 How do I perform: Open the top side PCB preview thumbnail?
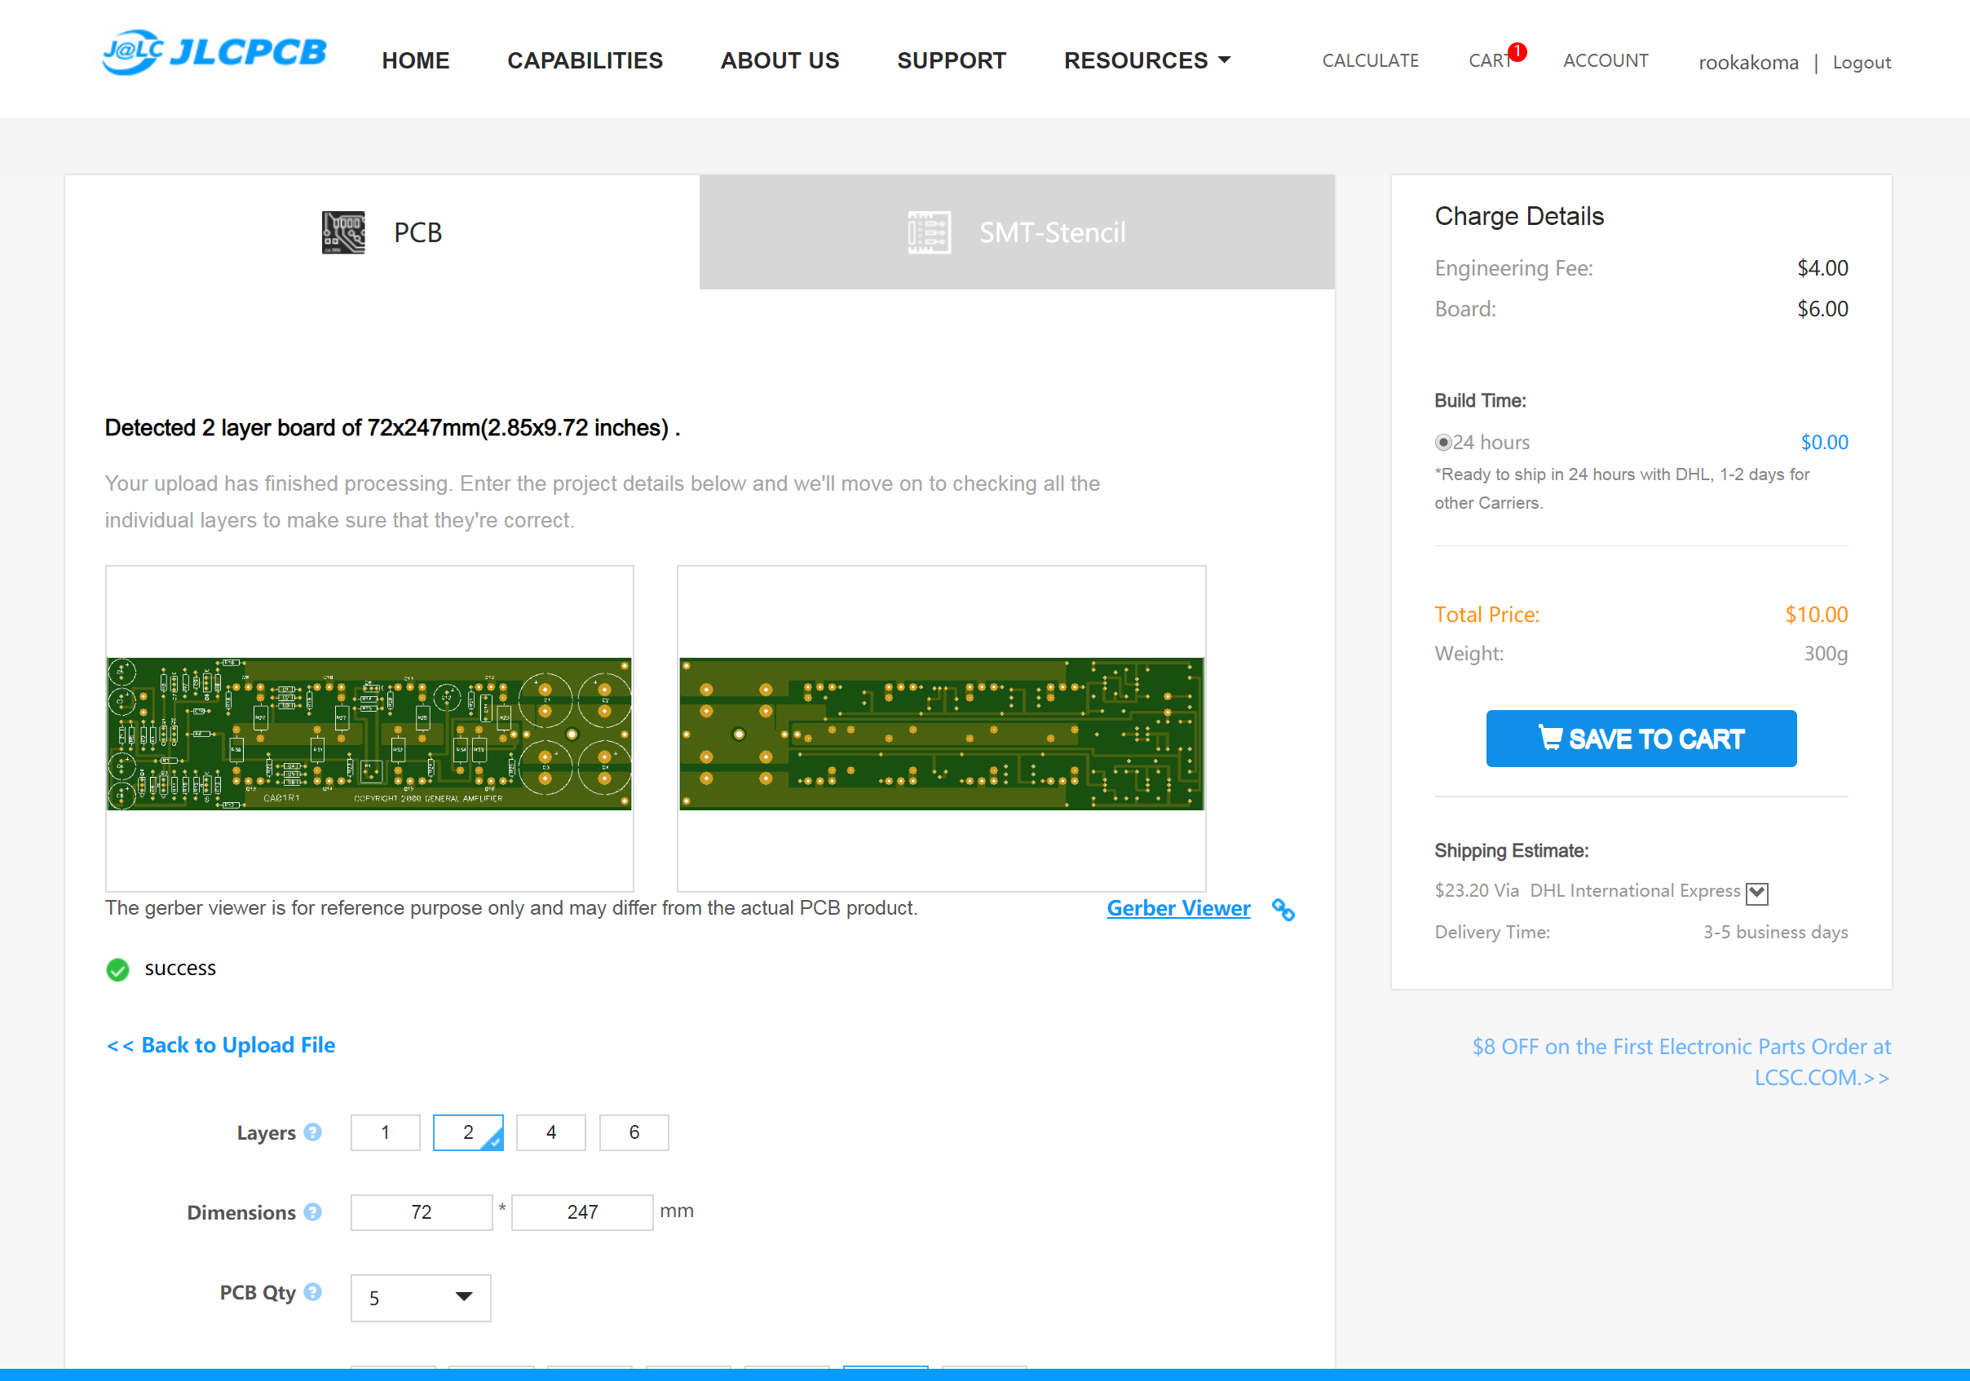(369, 728)
